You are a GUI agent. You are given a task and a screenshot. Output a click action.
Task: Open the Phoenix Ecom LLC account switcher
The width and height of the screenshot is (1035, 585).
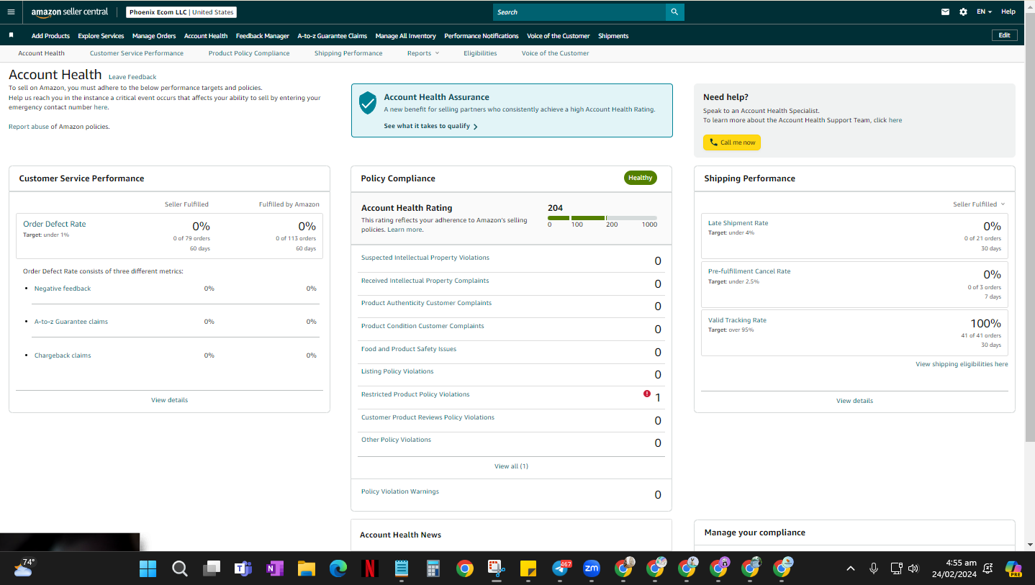point(181,12)
